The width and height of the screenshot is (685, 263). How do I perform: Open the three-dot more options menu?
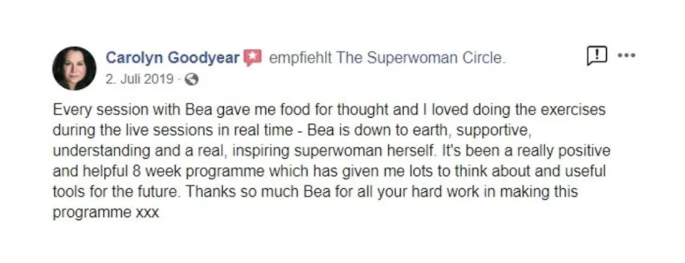point(627,55)
